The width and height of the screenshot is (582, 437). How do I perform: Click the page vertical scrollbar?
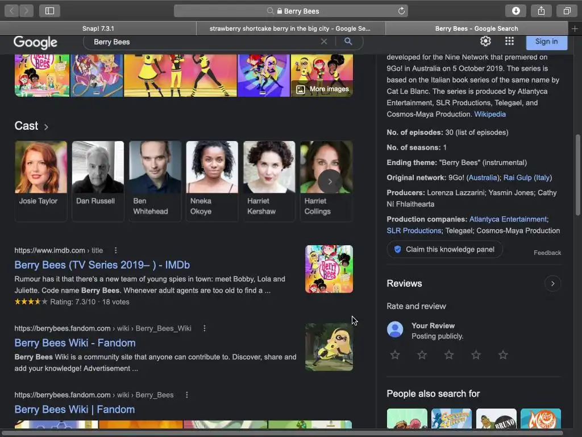577,175
